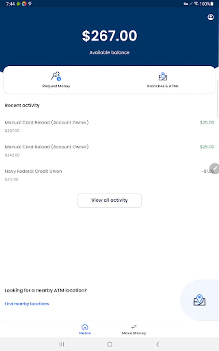Tap the Branches & ATMs label
This screenshot has height=351, width=219.
(163, 86)
